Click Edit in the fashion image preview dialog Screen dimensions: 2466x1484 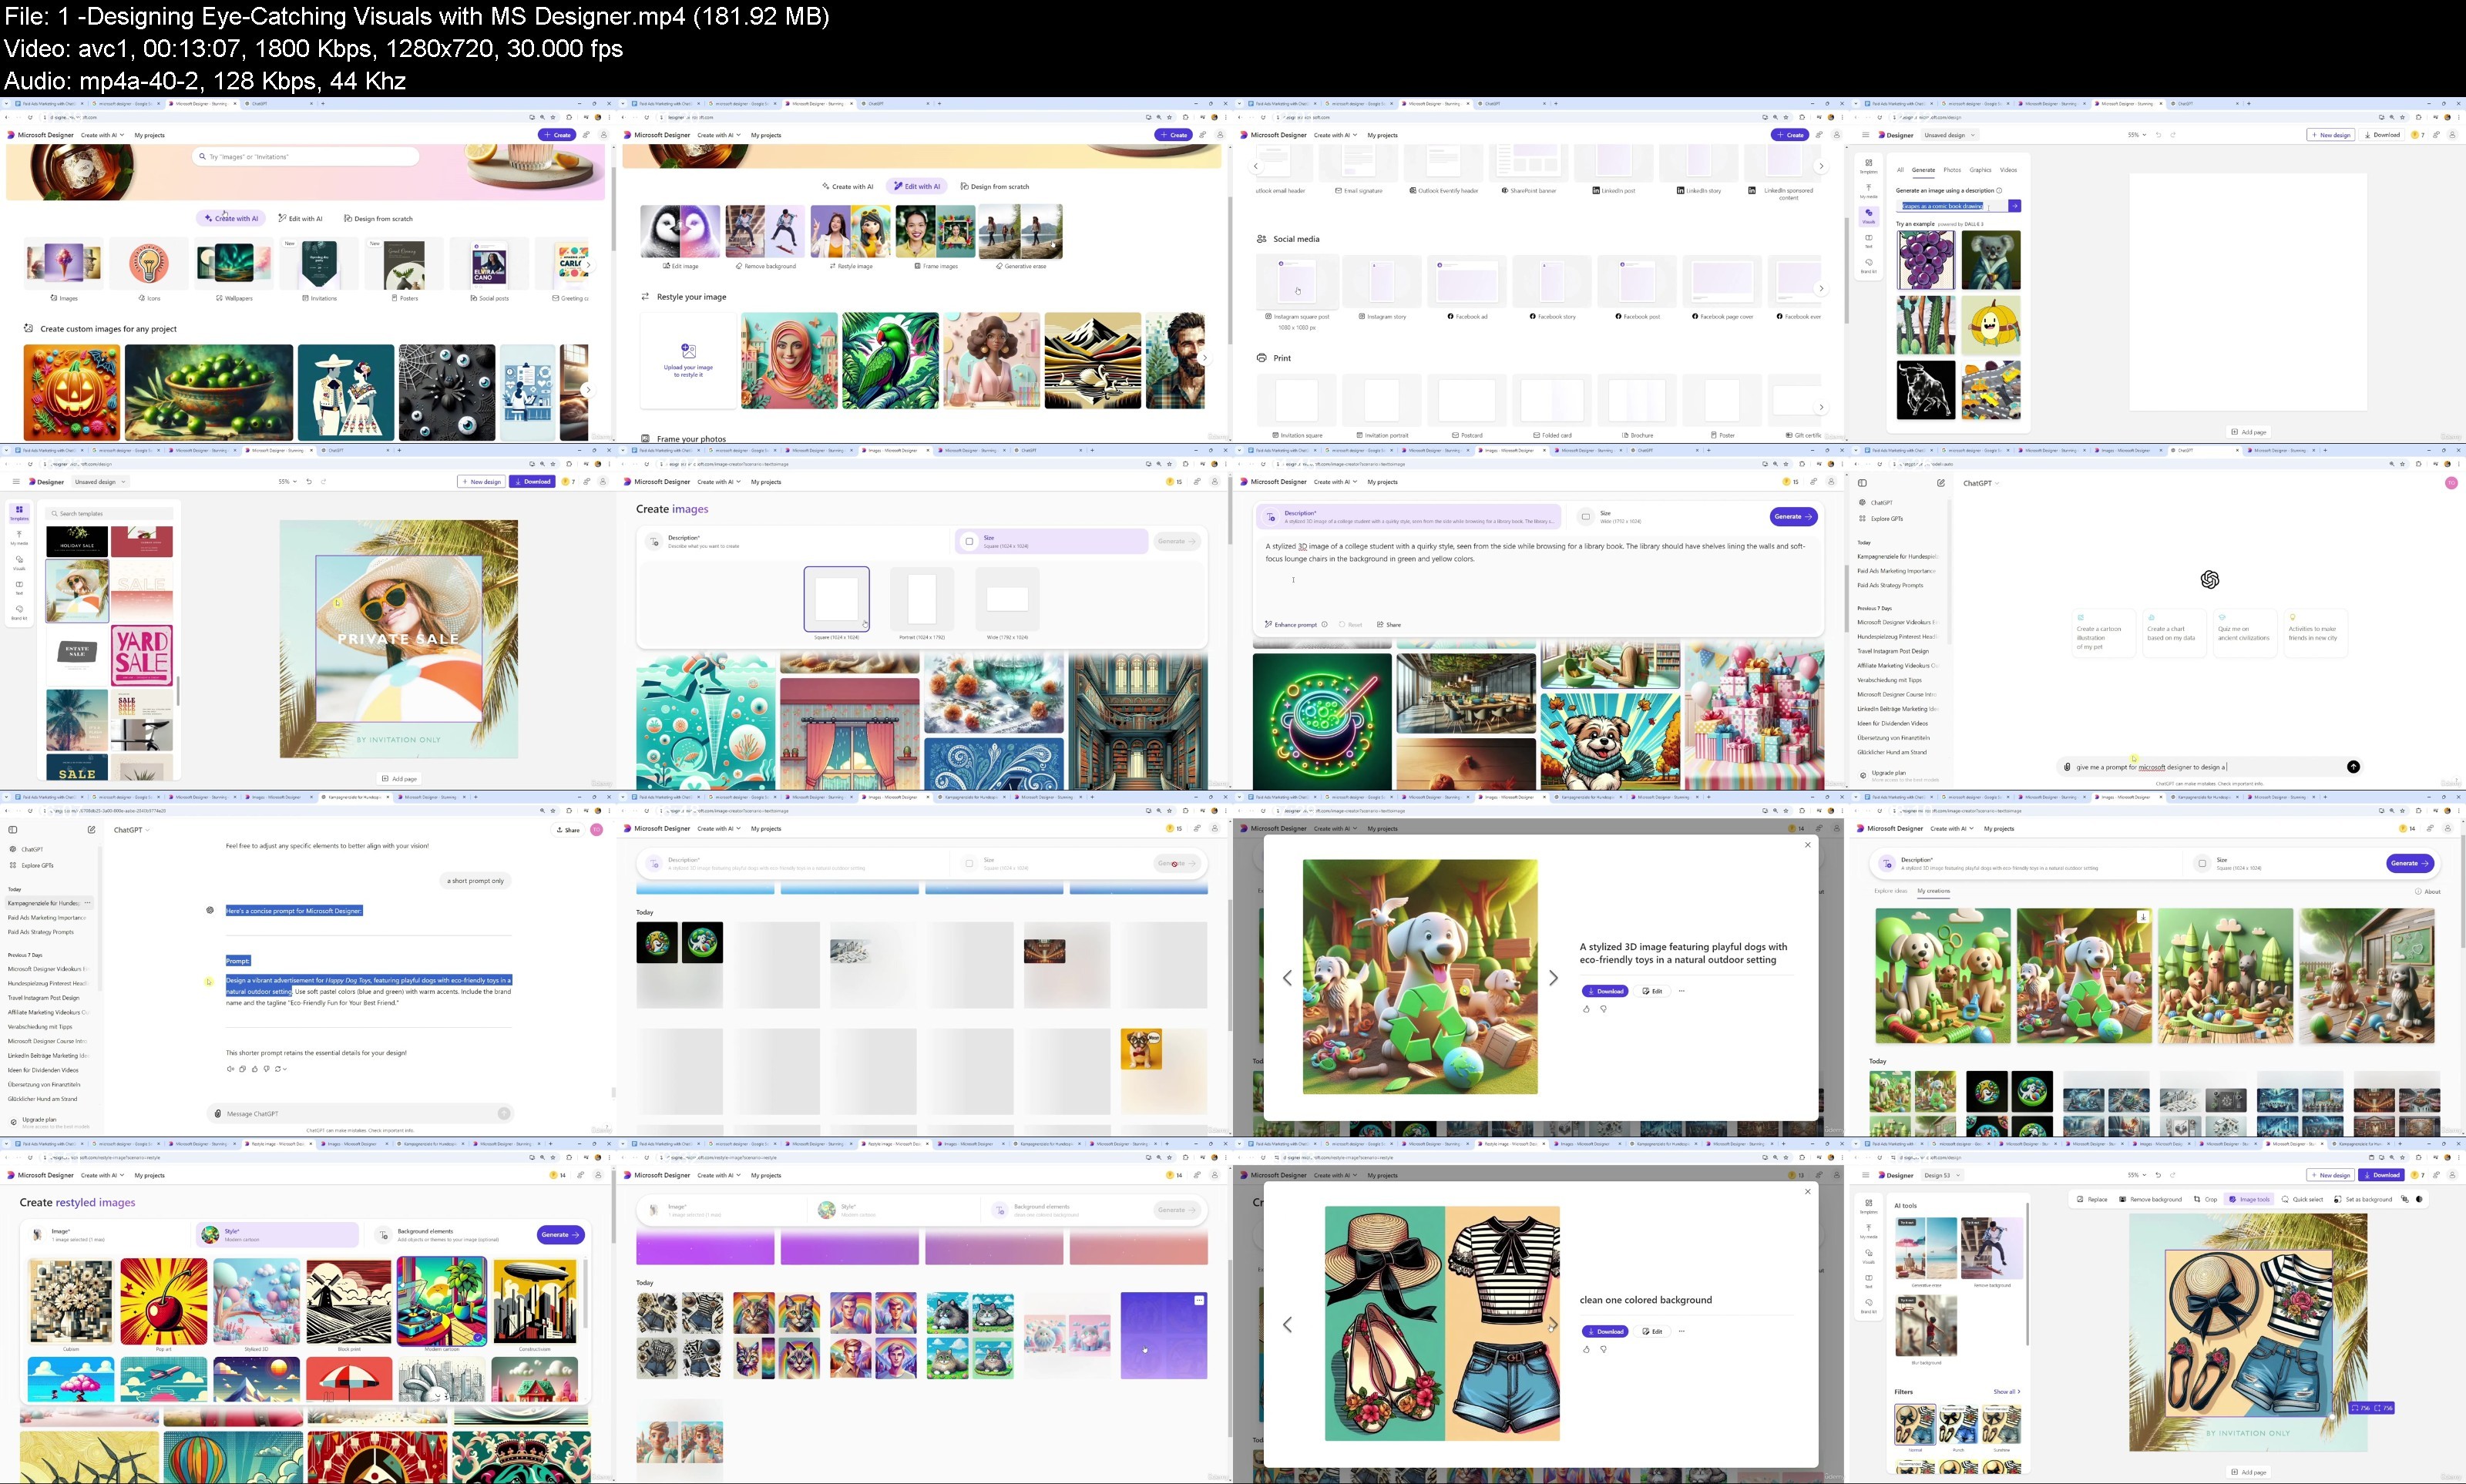click(x=1652, y=1331)
